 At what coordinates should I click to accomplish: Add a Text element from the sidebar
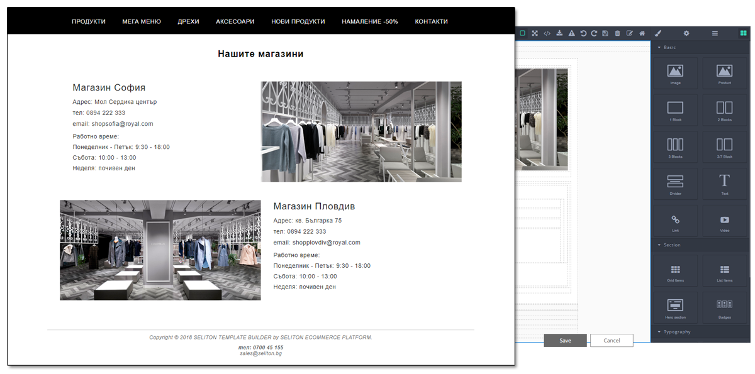coord(724,183)
